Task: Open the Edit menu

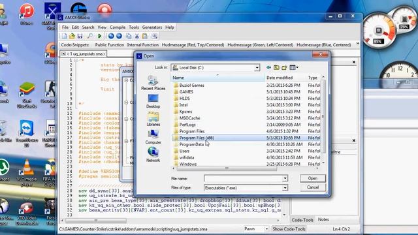Action: click(x=75, y=27)
